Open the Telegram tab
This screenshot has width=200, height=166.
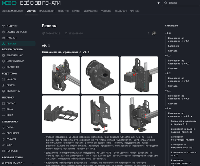click(121, 11)
